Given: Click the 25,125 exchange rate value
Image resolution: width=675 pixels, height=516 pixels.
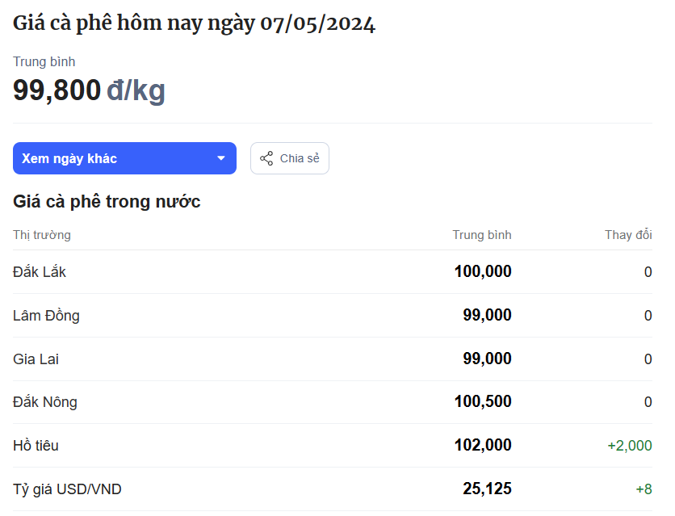Looking at the screenshot, I should tap(488, 489).
